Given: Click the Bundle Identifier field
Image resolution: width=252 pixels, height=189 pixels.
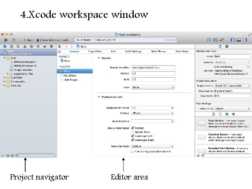Looking at the screenshot, I should 153,68.
